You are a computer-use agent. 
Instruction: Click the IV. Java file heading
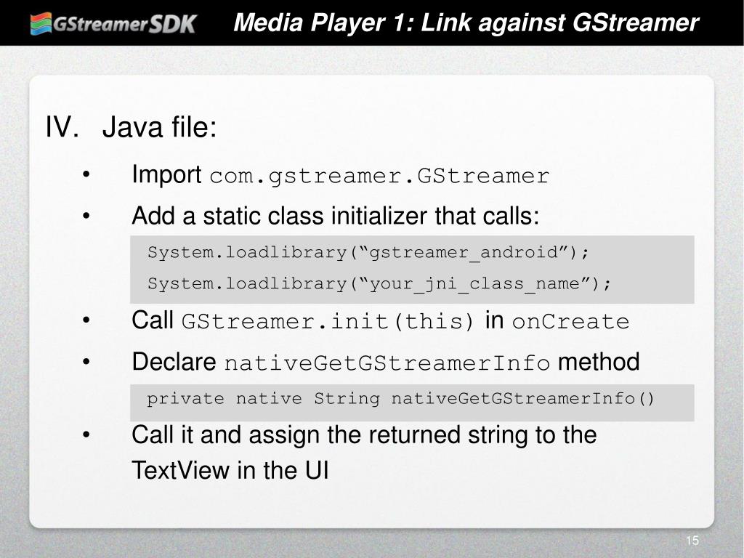point(131,127)
